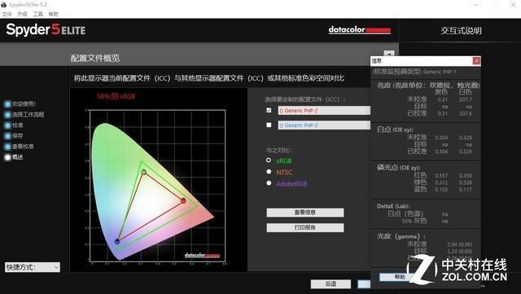Choose NTSC as comparison color space
521x294 pixels.
click(x=269, y=172)
